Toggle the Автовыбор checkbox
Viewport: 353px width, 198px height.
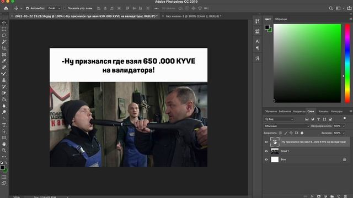28,8
